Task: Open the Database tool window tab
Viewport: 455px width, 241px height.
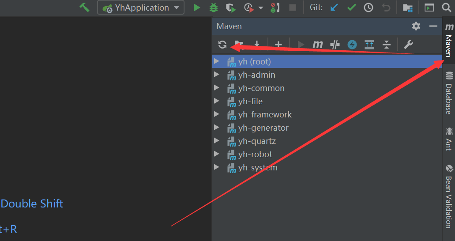Action: [x=449, y=93]
